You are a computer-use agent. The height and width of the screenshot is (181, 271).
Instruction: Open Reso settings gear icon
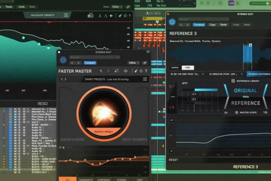(125, 16)
